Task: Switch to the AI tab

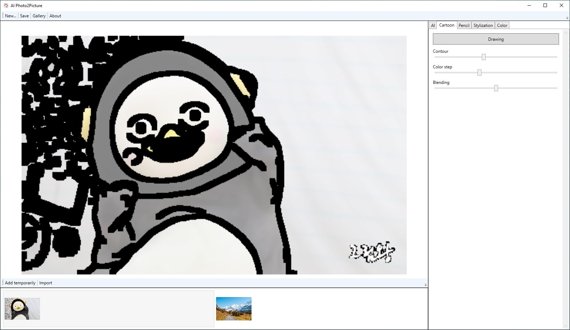Action: coord(433,25)
